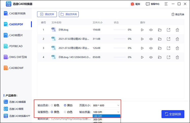Start converting the 311.KB file
The height and width of the screenshot is (123, 190).
coord(142,39)
